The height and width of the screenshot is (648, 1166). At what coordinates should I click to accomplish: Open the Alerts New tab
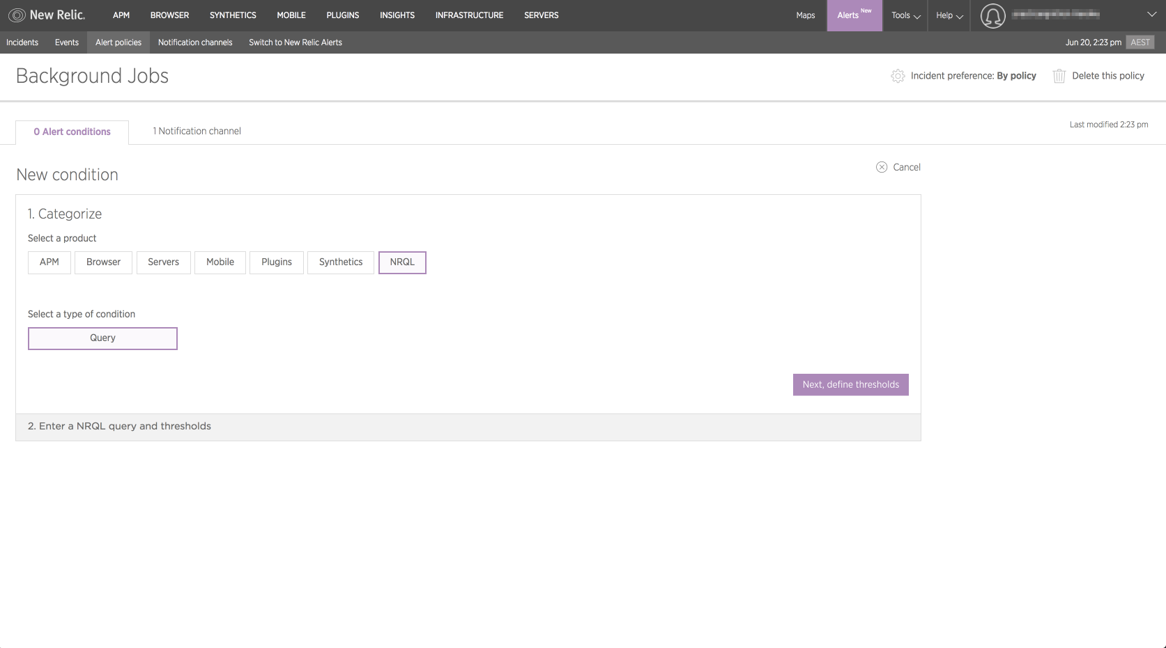pyautogui.click(x=854, y=15)
